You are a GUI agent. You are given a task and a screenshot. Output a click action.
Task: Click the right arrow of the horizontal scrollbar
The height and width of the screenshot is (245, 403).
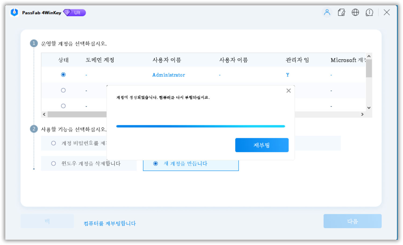click(362, 114)
